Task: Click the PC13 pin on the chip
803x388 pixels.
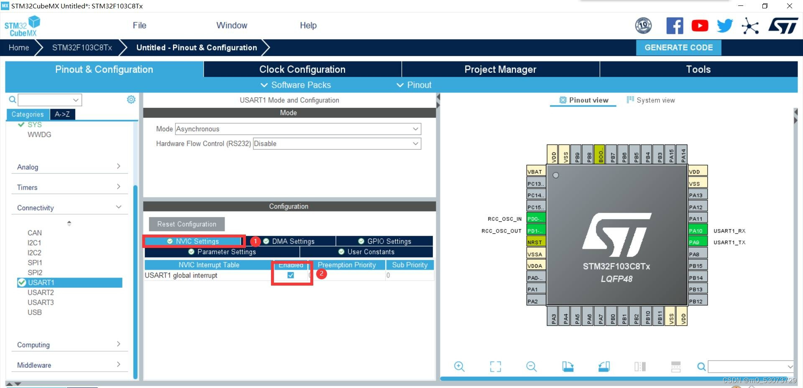Action: (x=536, y=184)
